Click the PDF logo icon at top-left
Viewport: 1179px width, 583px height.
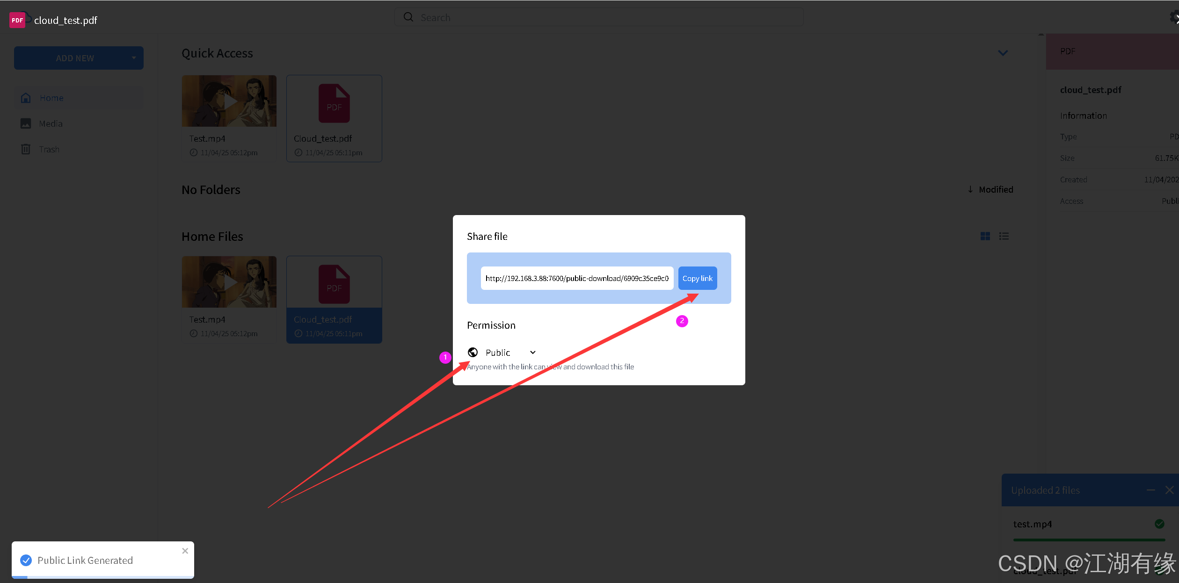pos(17,20)
